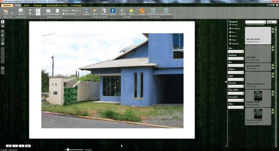Click the Imagem icon in the ribbon
This screenshot has width=279, height=151.
21,11
